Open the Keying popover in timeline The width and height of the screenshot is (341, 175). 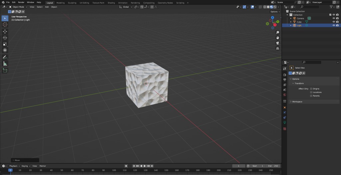[x=25, y=166]
